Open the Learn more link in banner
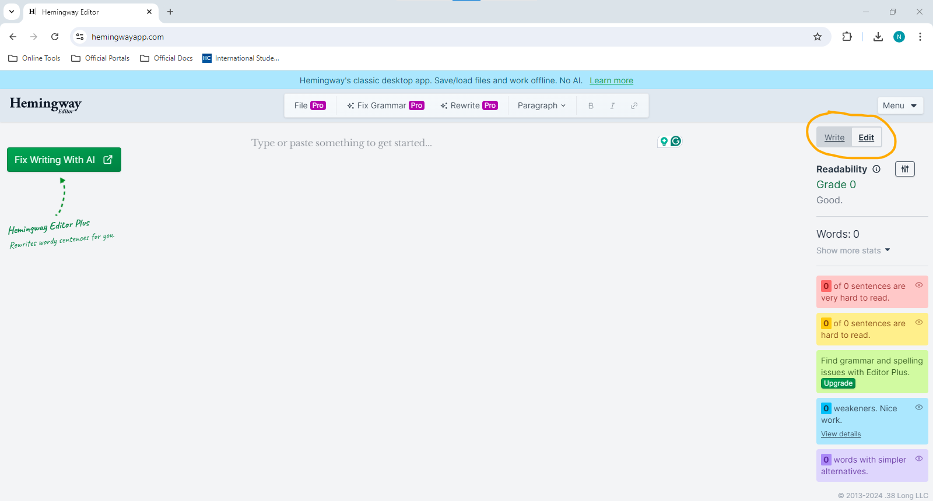Viewport: 933px width, 501px height. [611, 80]
